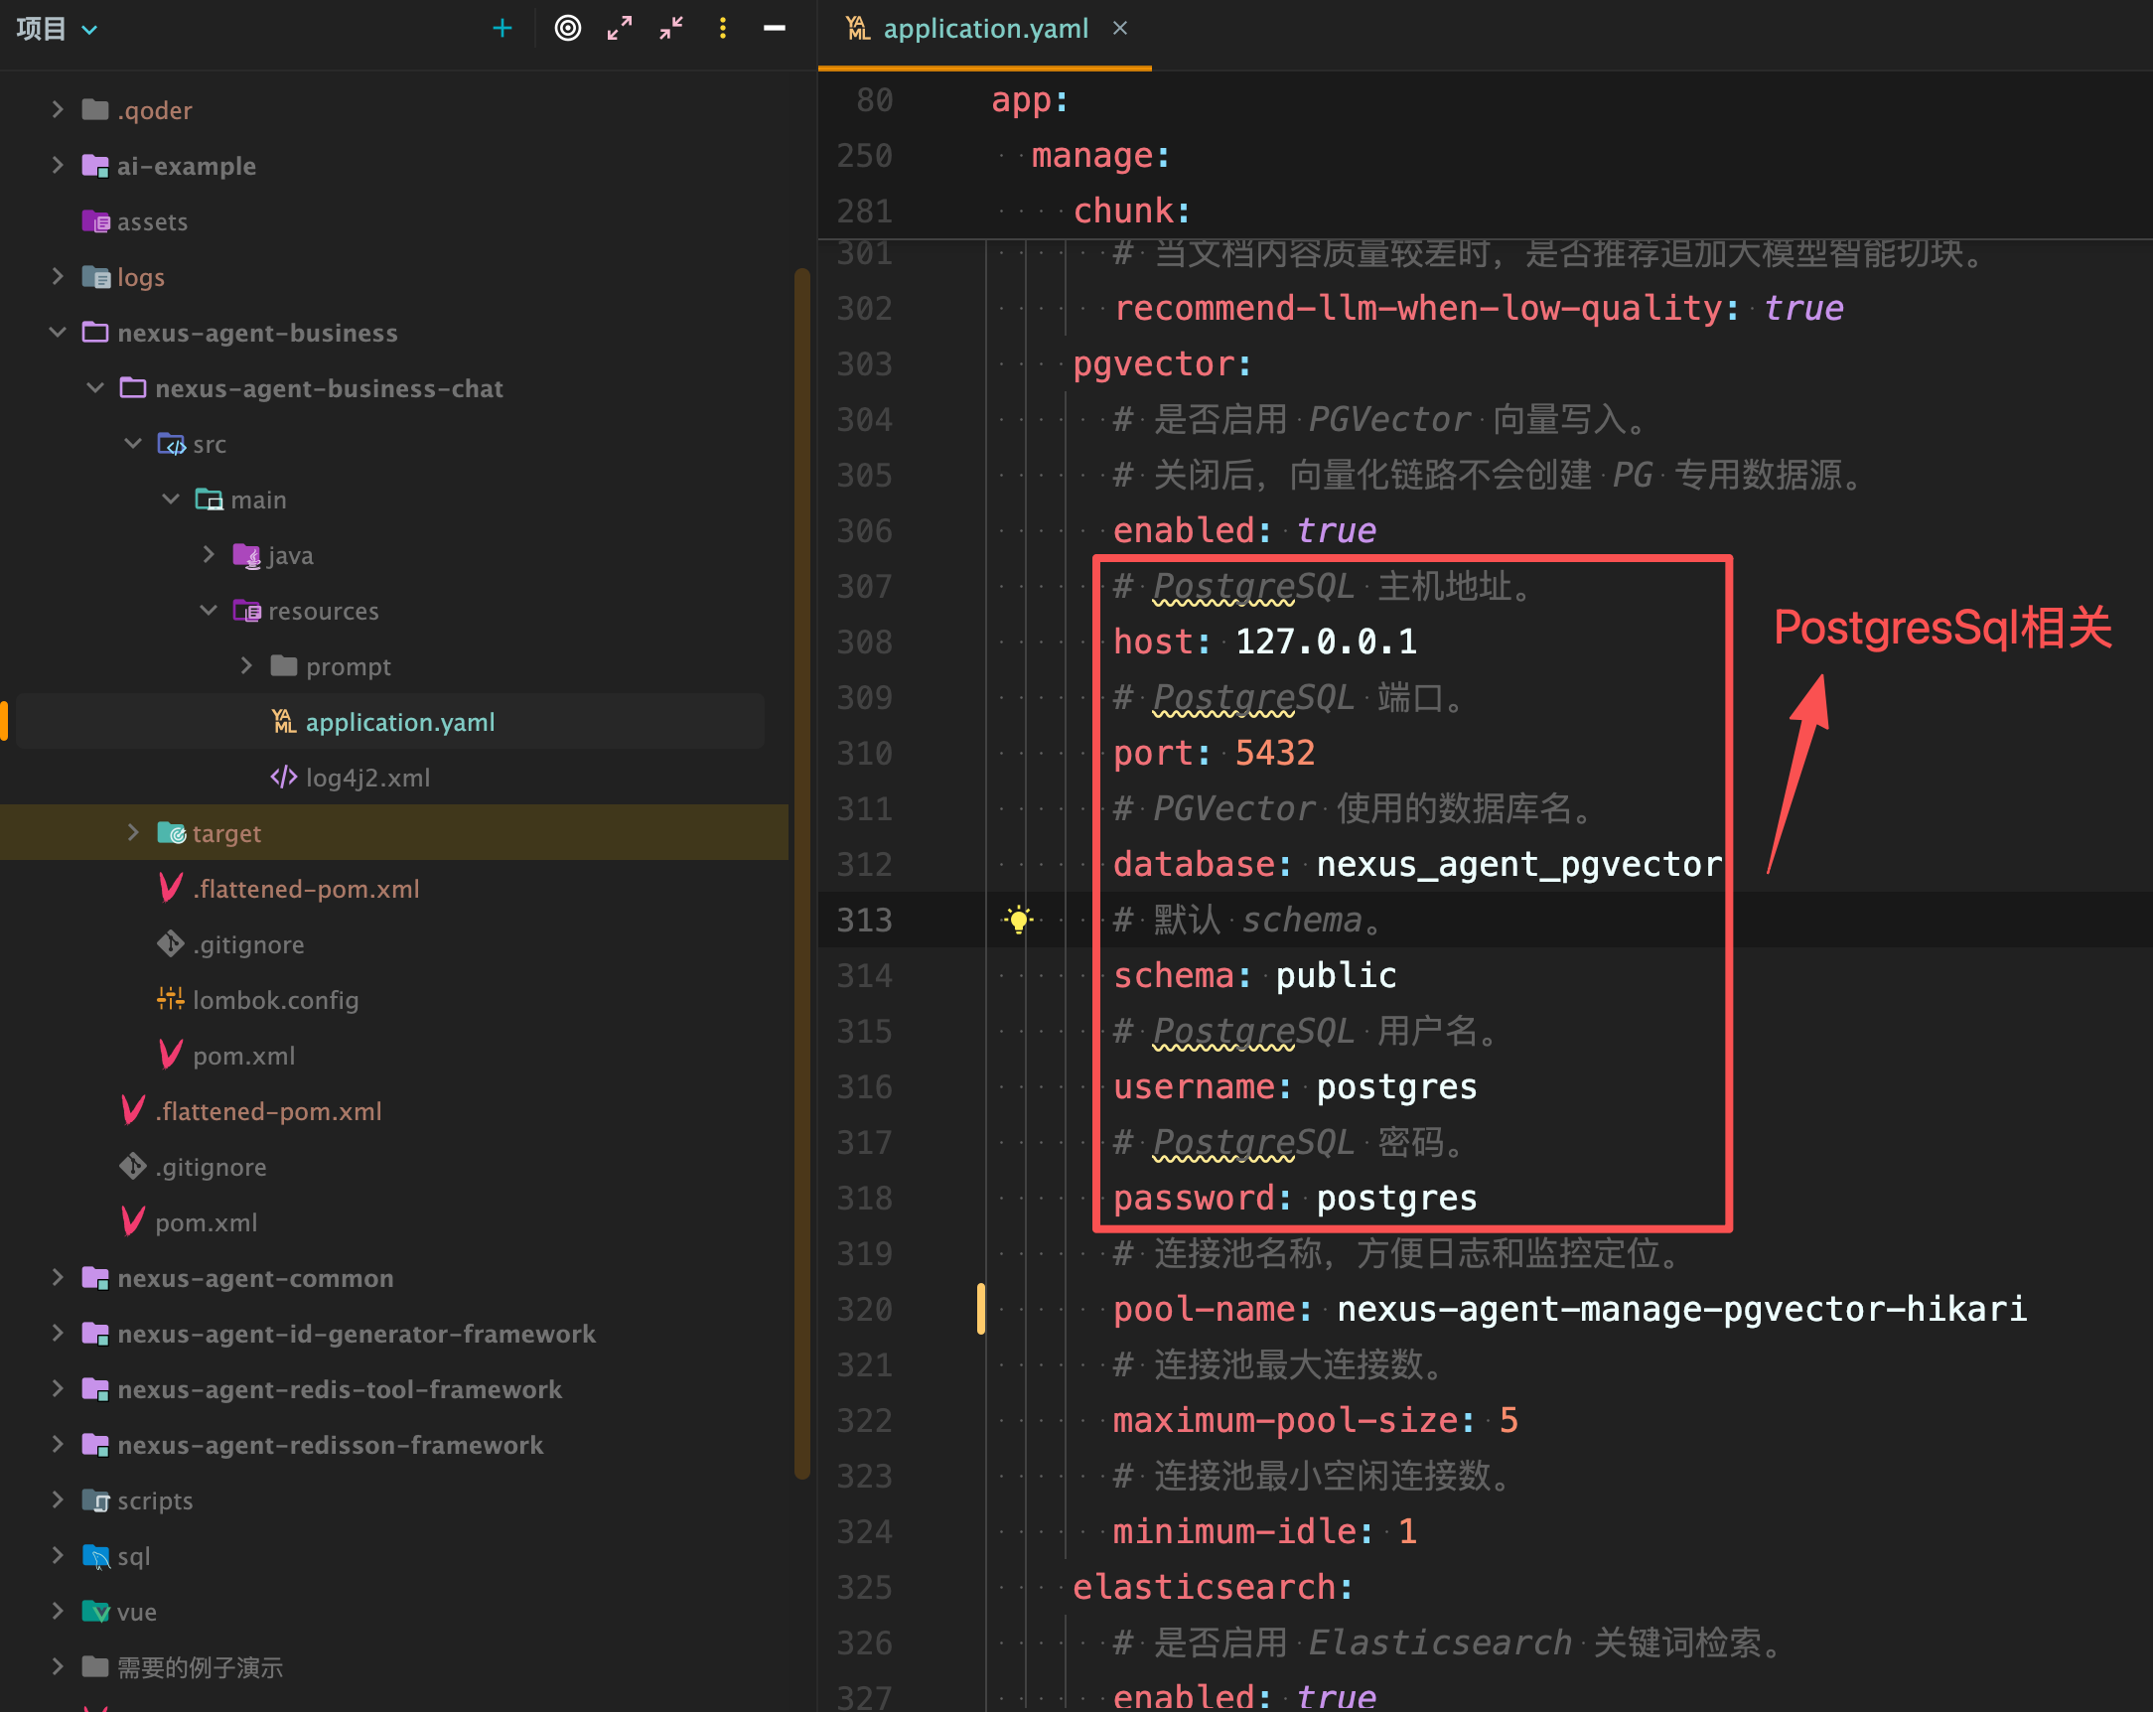
Task: Click sticky breadcrumb line 'app:'
Action: tap(1029, 100)
